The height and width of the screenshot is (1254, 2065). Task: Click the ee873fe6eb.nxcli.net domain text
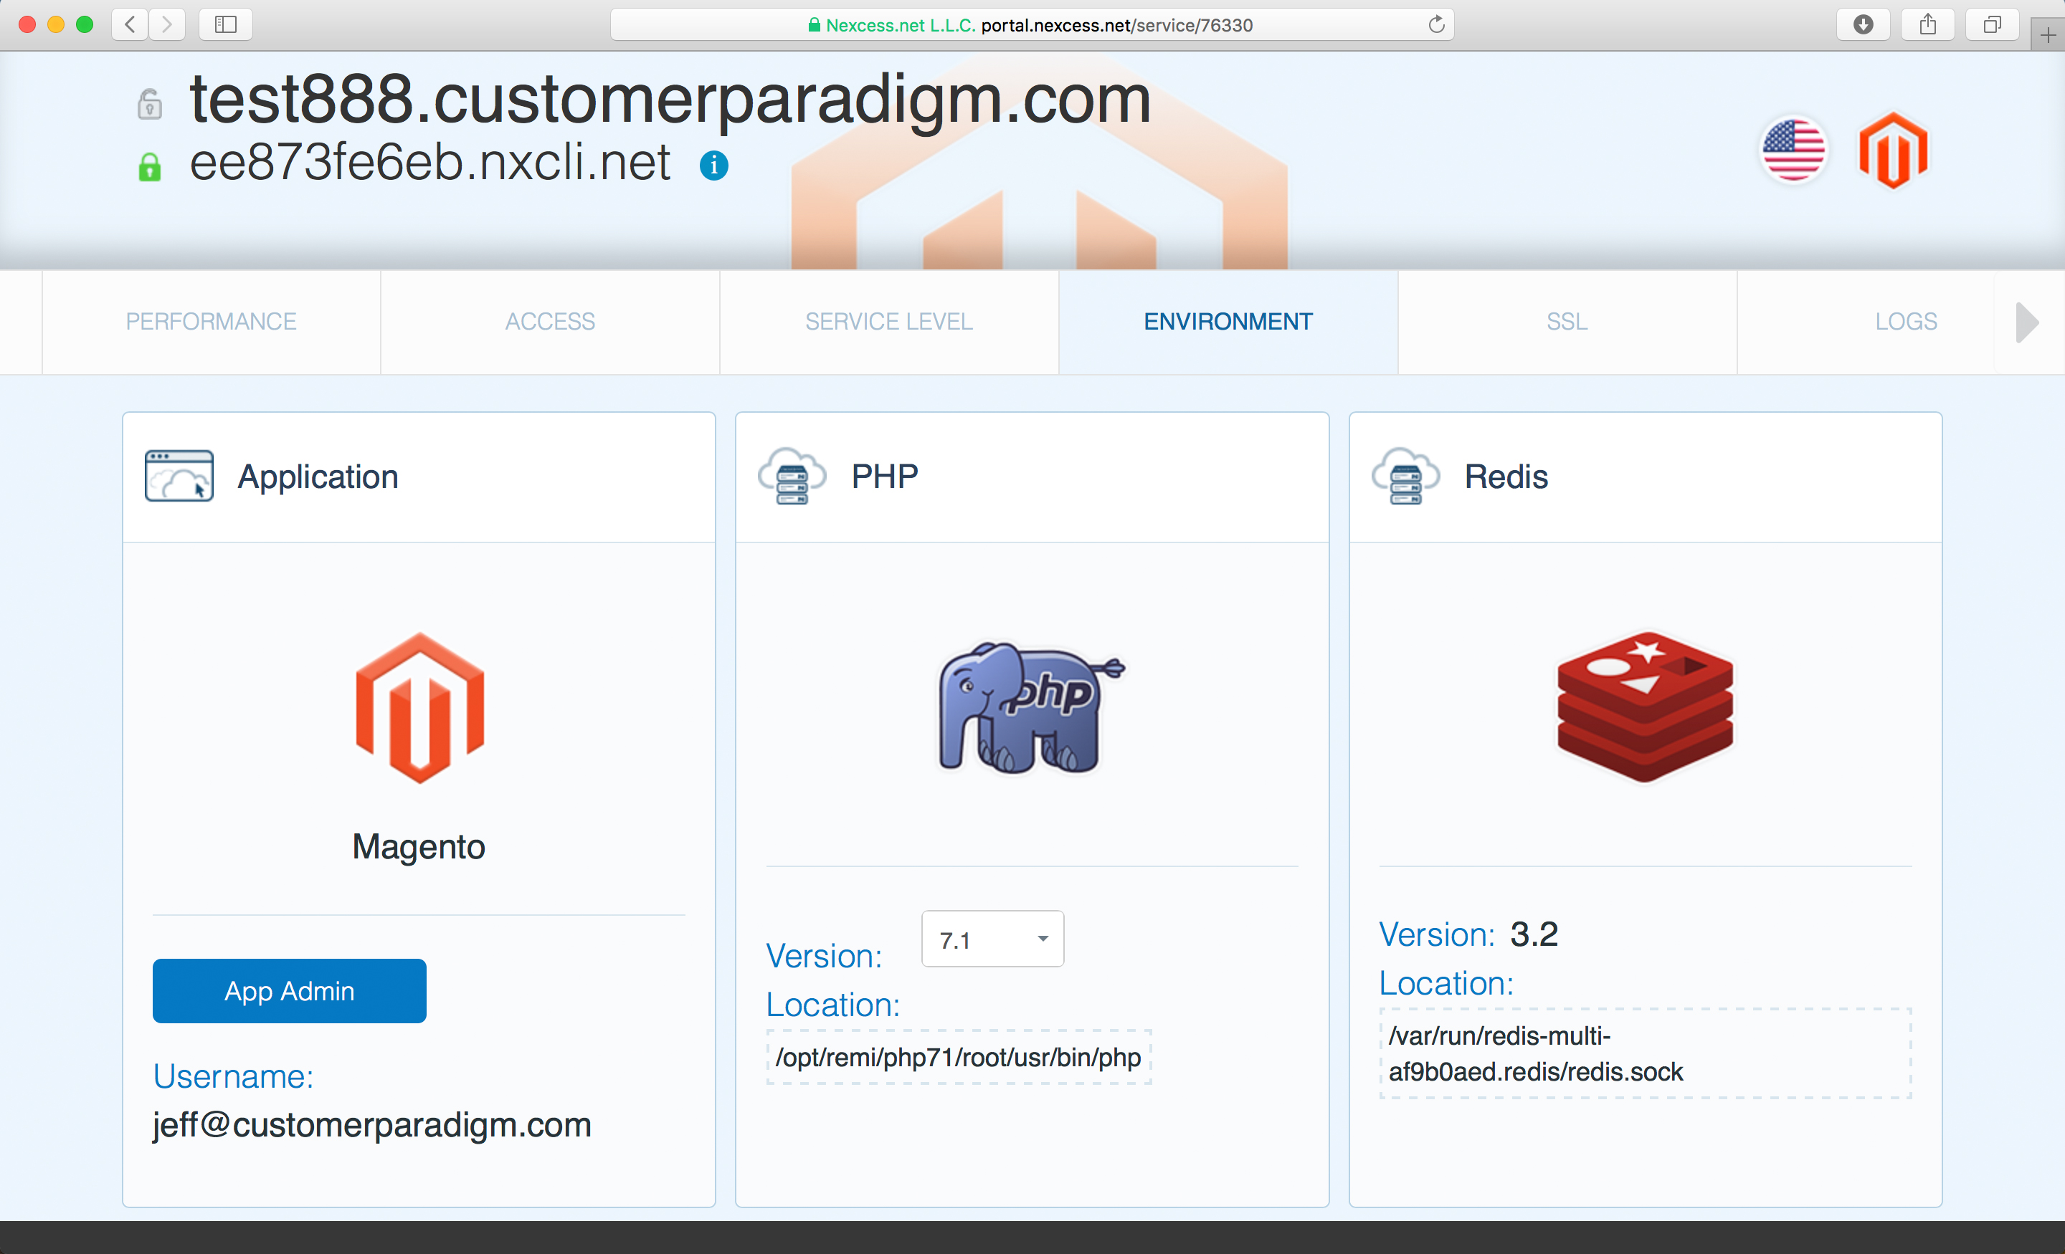[x=430, y=163]
